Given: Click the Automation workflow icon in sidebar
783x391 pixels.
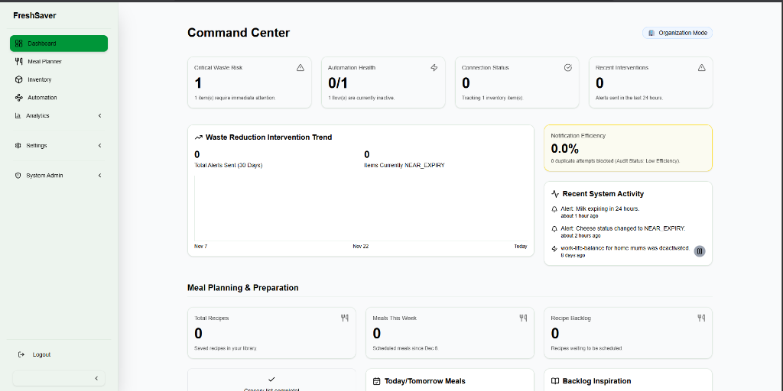Looking at the screenshot, I should pos(18,98).
